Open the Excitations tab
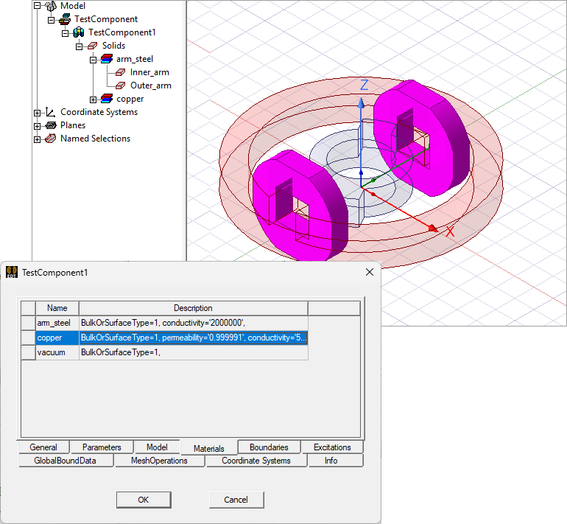567x524 pixels. click(x=332, y=447)
